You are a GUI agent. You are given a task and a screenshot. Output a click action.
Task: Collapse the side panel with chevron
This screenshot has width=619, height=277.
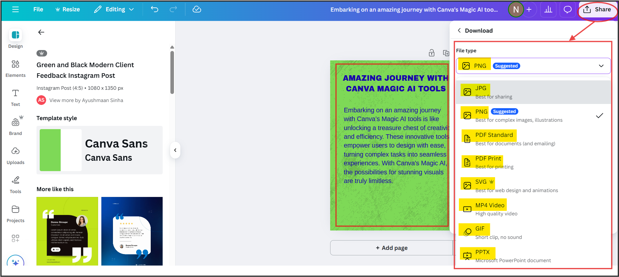pos(175,150)
